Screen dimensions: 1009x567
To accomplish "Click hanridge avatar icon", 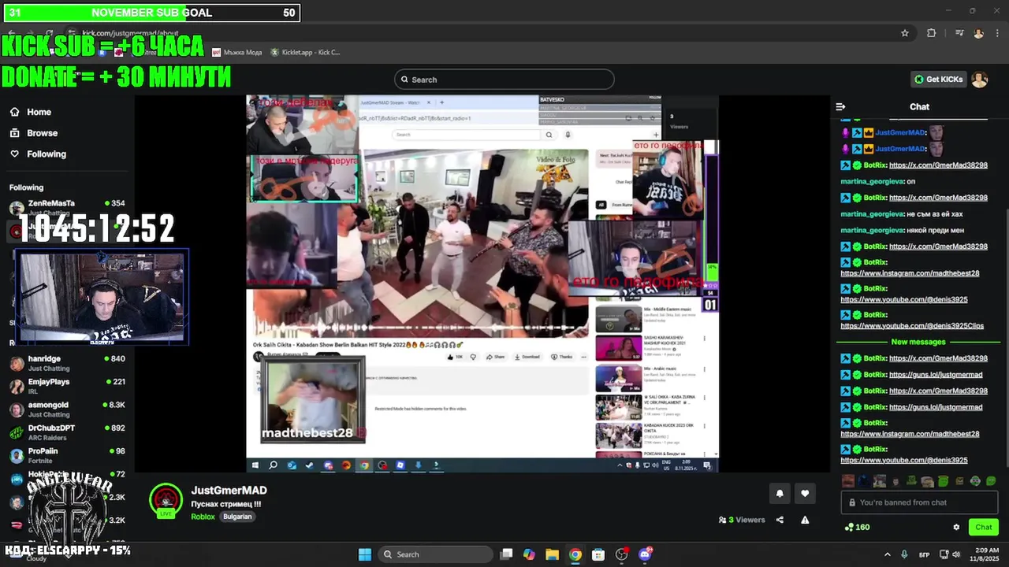I will 17,363.
